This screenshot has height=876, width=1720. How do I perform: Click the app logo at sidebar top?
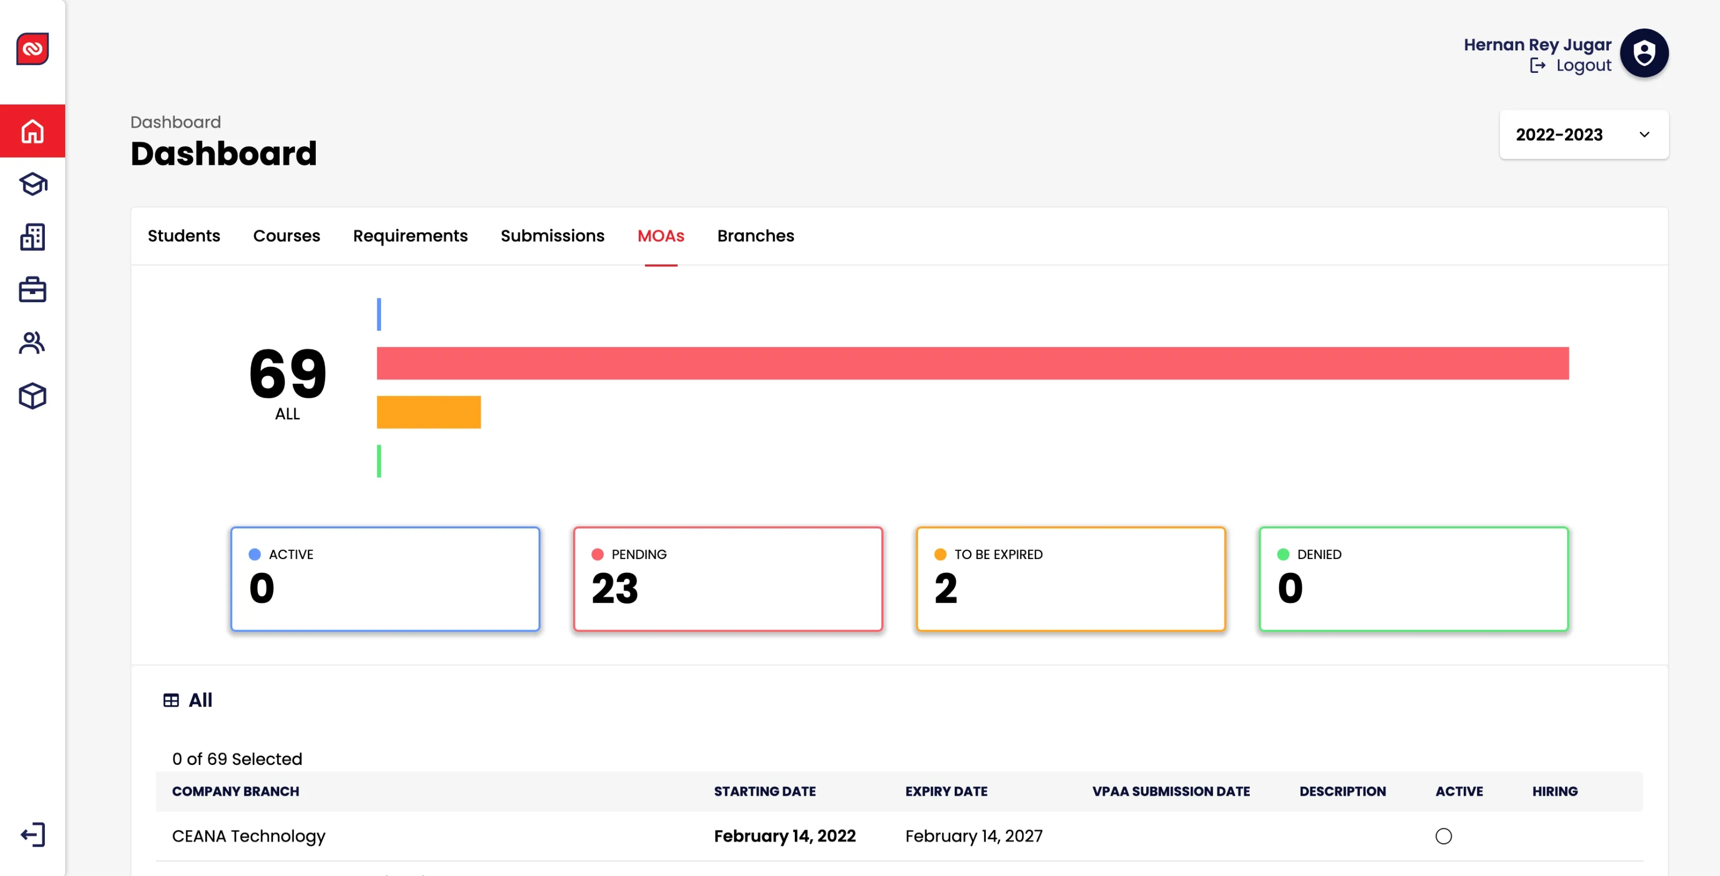[x=32, y=49]
